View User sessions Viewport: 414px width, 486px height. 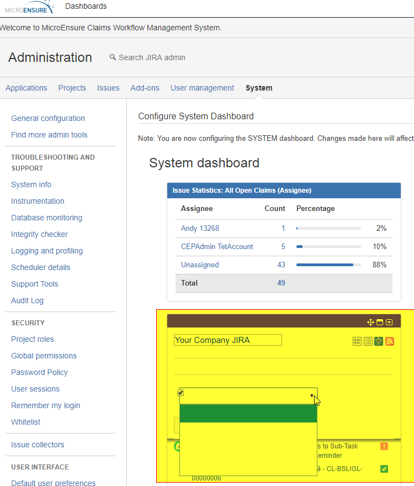pos(35,389)
